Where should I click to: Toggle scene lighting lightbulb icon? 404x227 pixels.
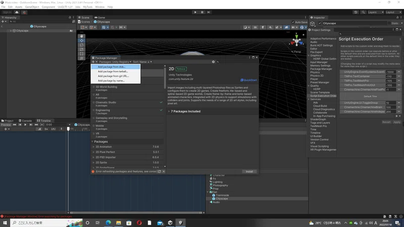(263, 27)
